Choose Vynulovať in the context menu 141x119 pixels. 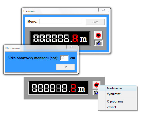tap(118, 94)
